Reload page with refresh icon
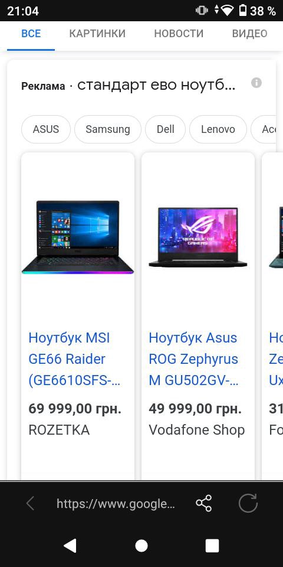283x567 pixels. [x=248, y=503]
